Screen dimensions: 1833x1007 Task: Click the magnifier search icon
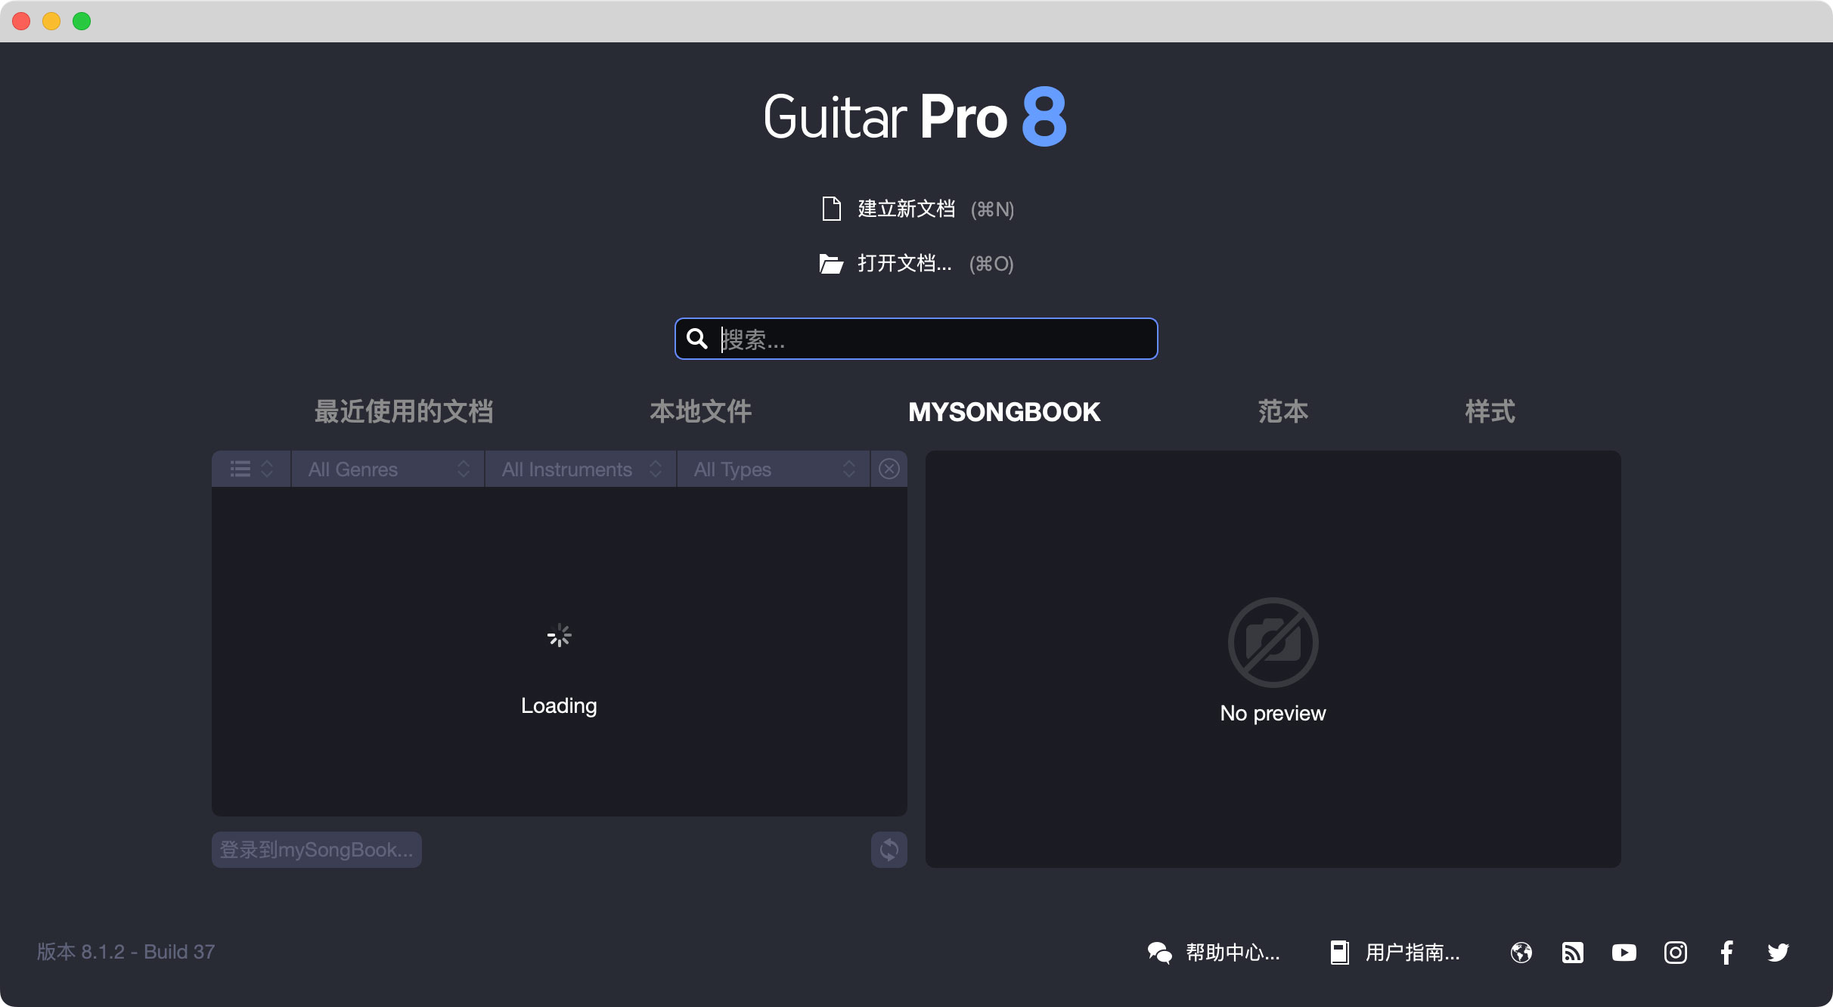[696, 339]
